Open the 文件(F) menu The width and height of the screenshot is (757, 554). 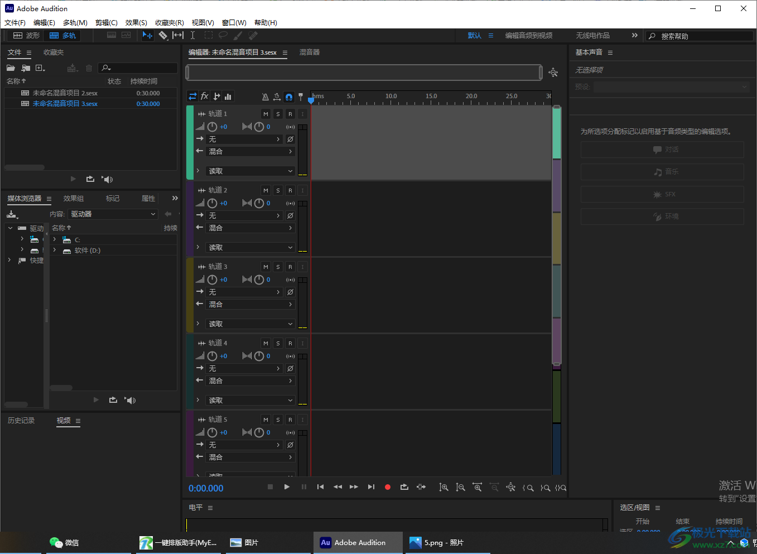click(x=15, y=23)
